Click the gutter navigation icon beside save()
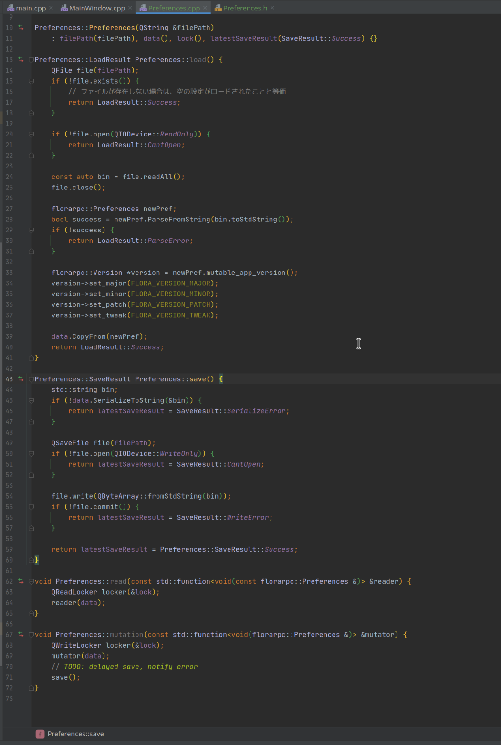Screen dimensions: 501x745 (x=21, y=379)
